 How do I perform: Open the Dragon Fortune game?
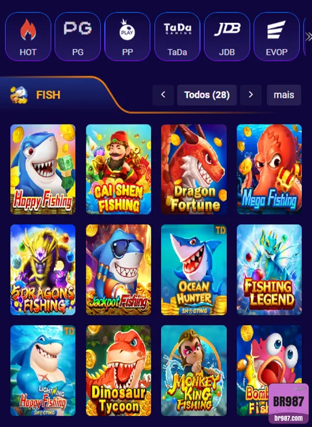coord(194,169)
